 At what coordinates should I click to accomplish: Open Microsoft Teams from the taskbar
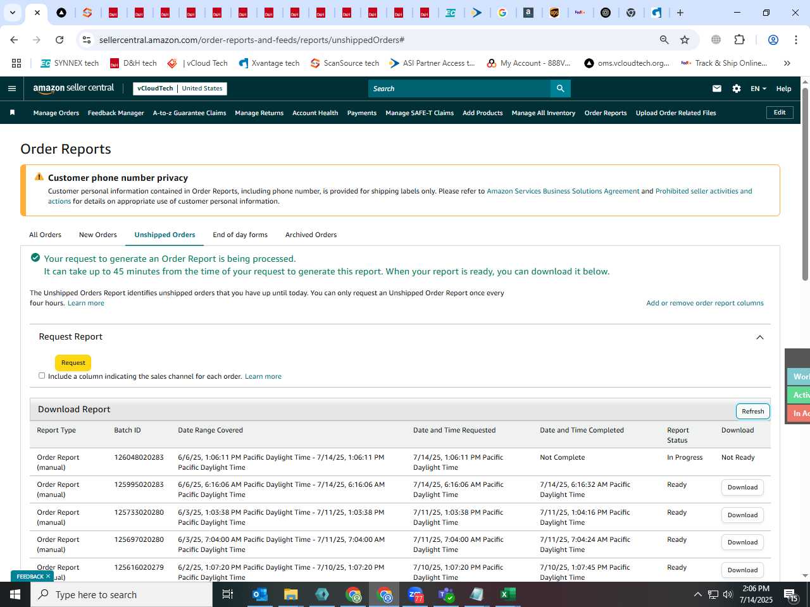[446, 594]
